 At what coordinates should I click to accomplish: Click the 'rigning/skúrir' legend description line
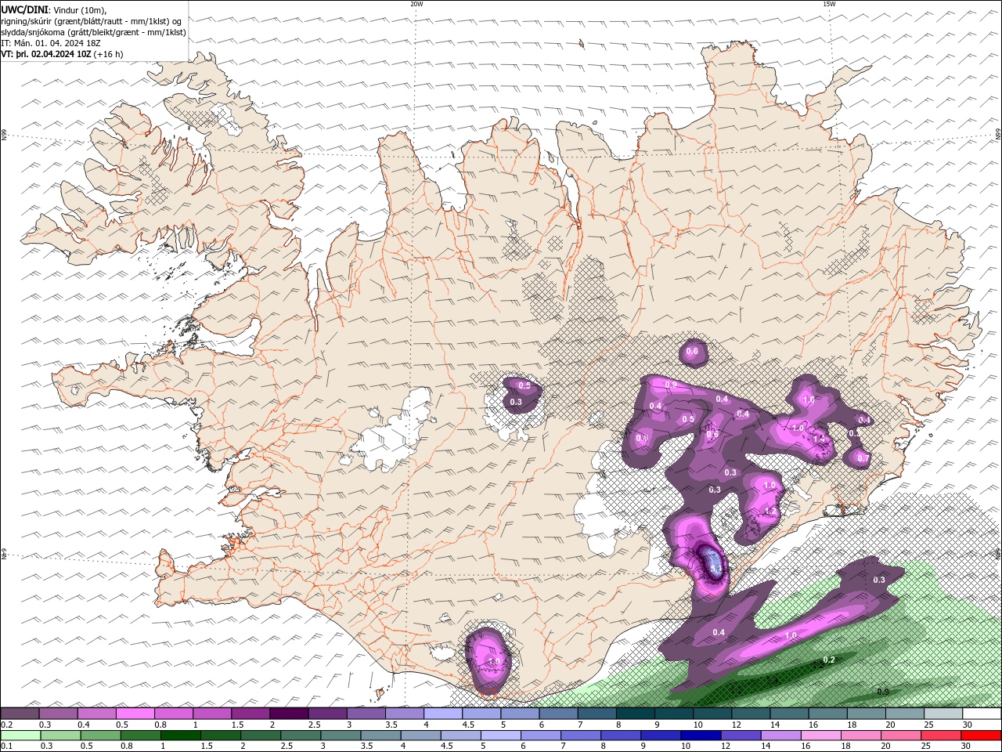[x=92, y=21]
